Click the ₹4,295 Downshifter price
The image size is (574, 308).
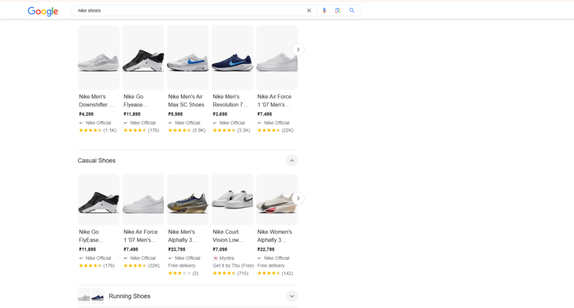[86, 114]
